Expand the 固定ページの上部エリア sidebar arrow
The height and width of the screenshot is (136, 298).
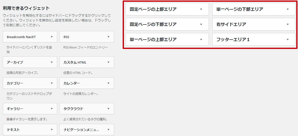[x=201, y=9]
